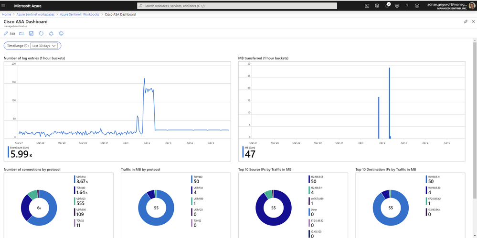The image size is (477, 238).
Task: Select destination IP 67.213.65.62 legend entry
Action: pyautogui.click(x=433, y=202)
